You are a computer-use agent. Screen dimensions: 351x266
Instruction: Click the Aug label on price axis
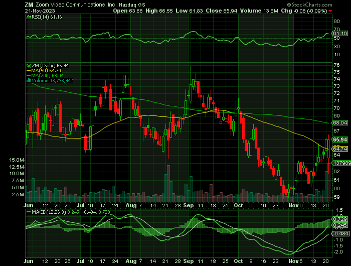131,205
